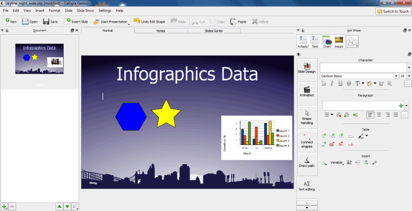Screen dimensions: 412x211
Task: Toggle subscript formatting
Action: tap(390, 84)
